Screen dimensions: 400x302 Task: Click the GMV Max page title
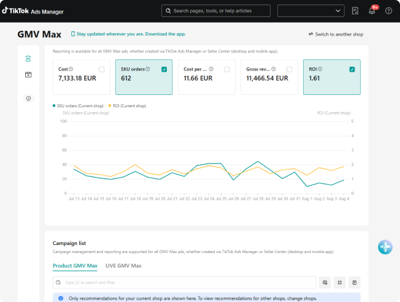tap(39, 34)
